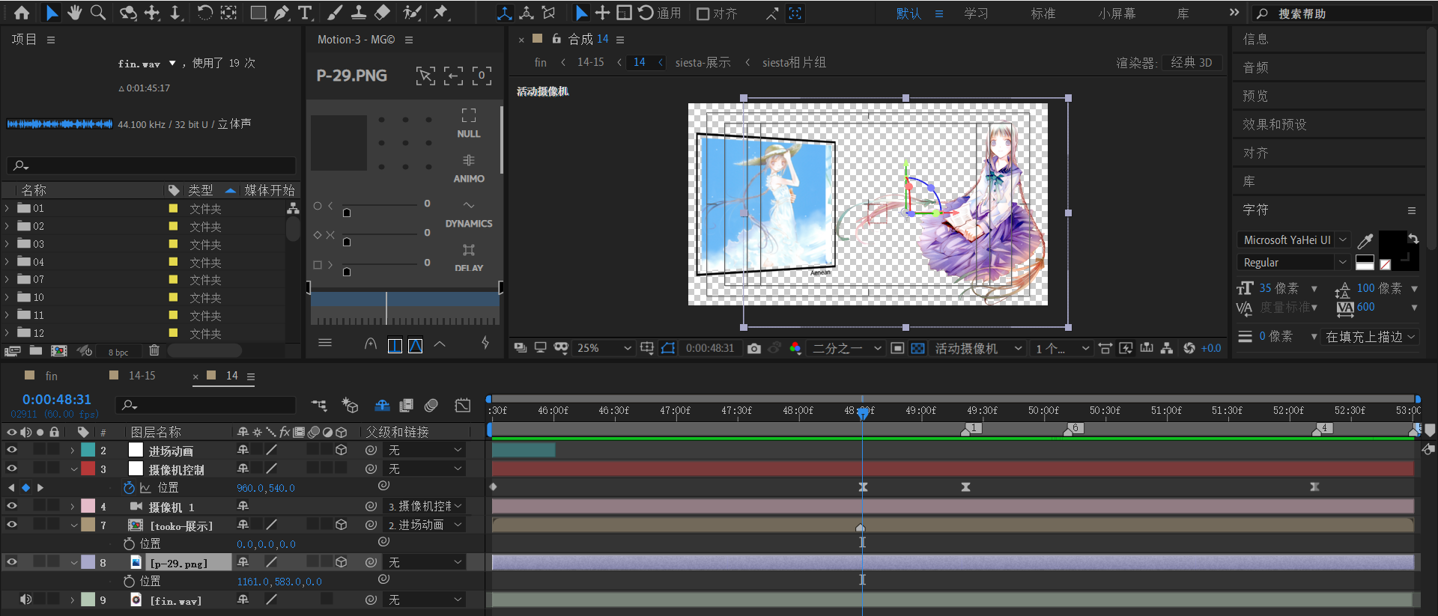Select the Eraser tool

tap(383, 13)
